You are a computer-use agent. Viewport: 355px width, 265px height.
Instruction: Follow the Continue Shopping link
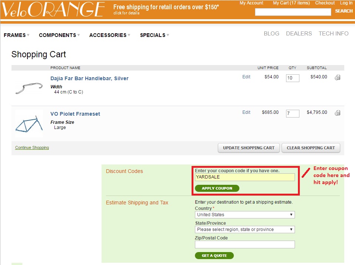32,147
